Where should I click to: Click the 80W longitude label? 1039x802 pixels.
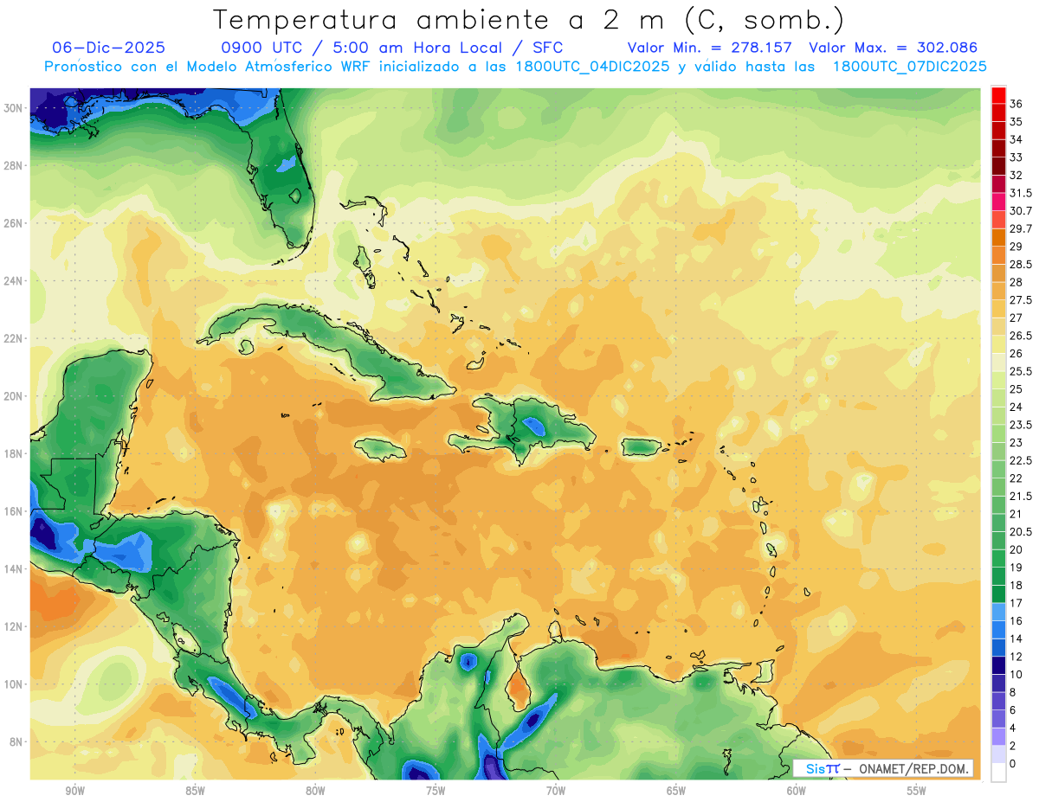pyautogui.click(x=315, y=792)
